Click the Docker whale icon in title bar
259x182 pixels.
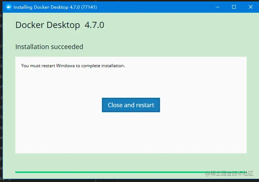[9, 7]
